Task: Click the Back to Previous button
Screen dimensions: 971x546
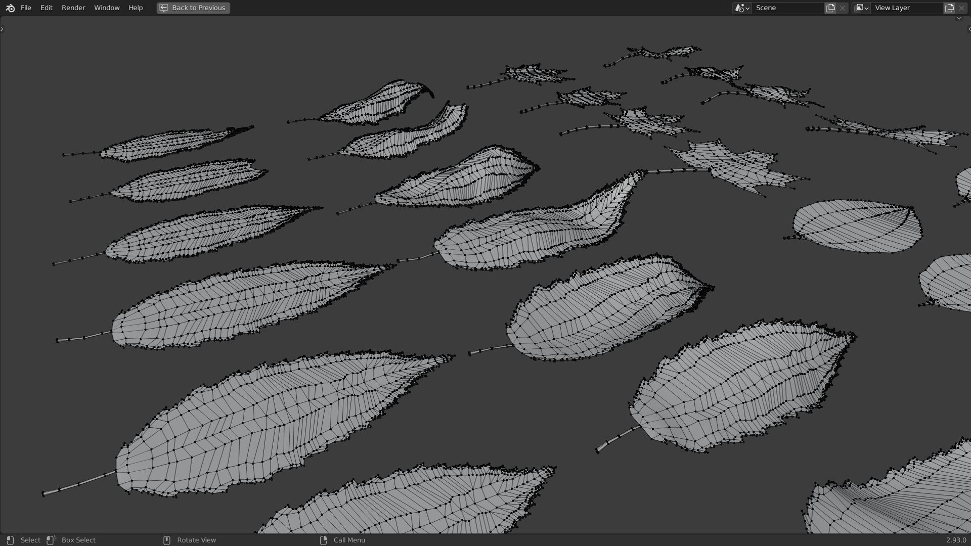Action: point(193,8)
